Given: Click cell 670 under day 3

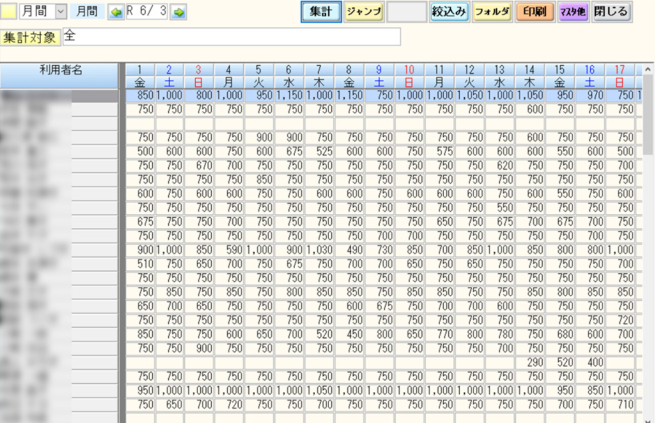Looking at the screenshot, I should pos(199,166).
